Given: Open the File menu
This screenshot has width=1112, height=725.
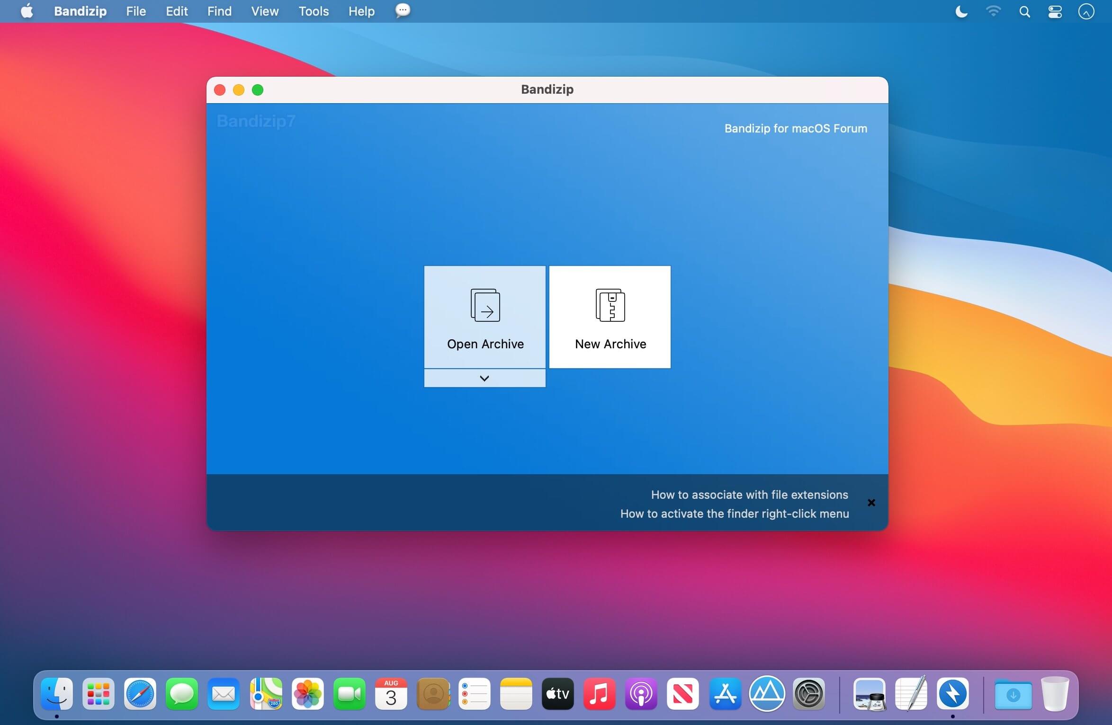Looking at the screenshot, I should pyautogui.click(x=136, y=11).
